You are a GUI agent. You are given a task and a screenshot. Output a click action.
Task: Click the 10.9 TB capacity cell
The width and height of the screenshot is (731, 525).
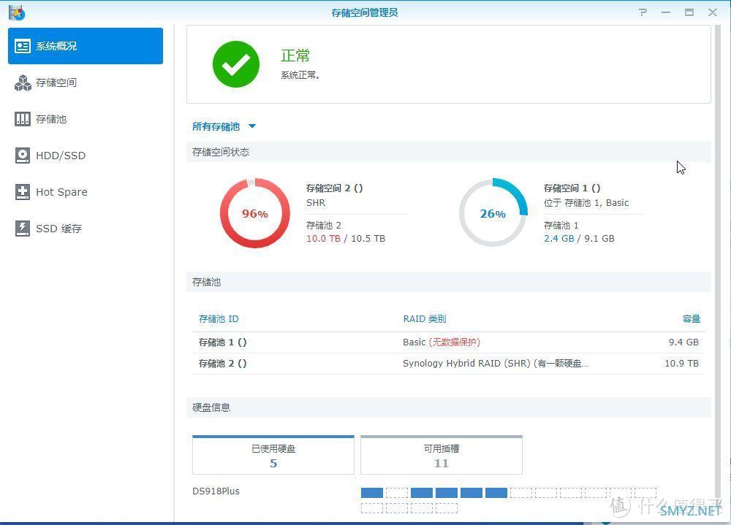pyautogui.click(x=681, y=364)
